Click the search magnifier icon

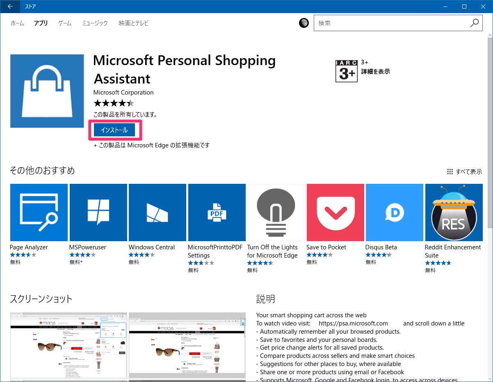pos(474,23)
